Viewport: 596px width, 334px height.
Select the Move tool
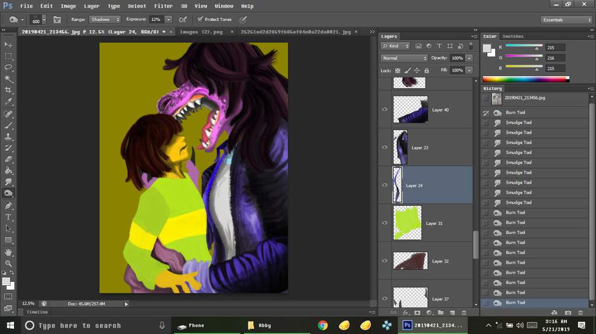point(8,45)
